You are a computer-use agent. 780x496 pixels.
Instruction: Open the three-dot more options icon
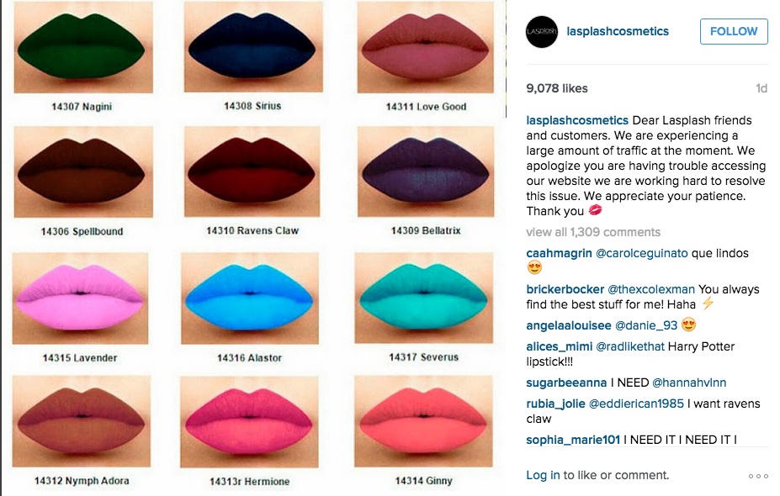(758, 476)
